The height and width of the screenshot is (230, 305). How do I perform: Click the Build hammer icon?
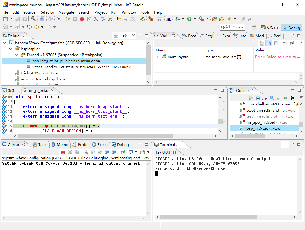pos(33,19)
